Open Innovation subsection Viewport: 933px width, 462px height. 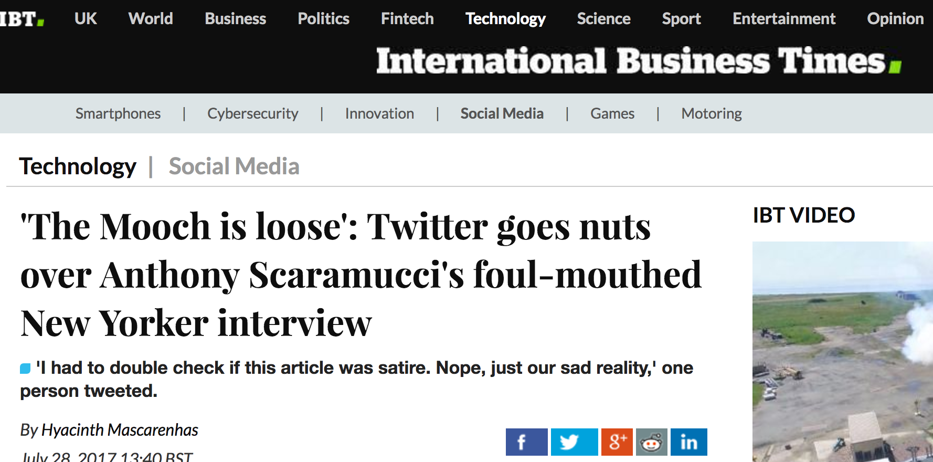[x=379, y=113]
